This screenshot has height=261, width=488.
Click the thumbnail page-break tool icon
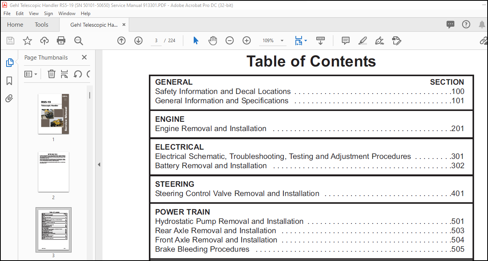click(65, 74)
